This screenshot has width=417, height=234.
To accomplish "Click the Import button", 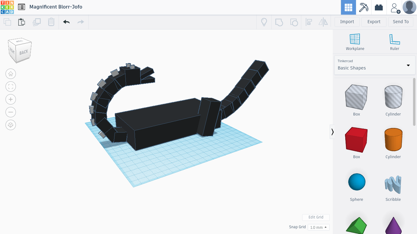I will click(x=347, y=22).
